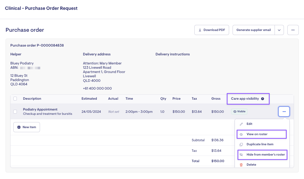Click the download icon in Download PDF

coord(200,30)
